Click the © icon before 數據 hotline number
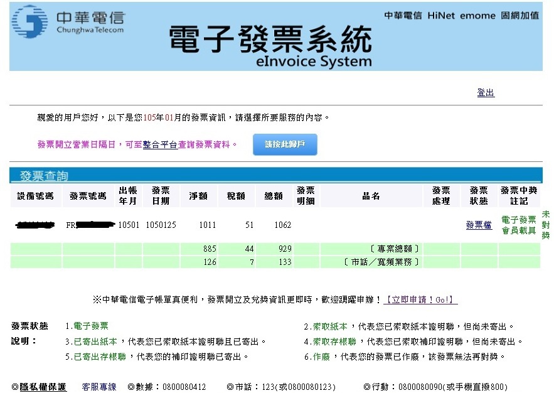This screenshot has height=393, width=554. coord(131,387)
